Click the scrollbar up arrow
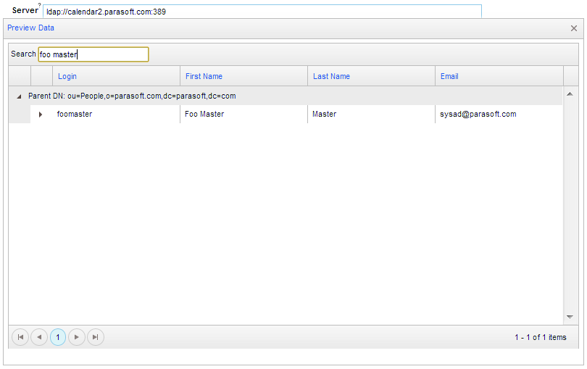 570,94
